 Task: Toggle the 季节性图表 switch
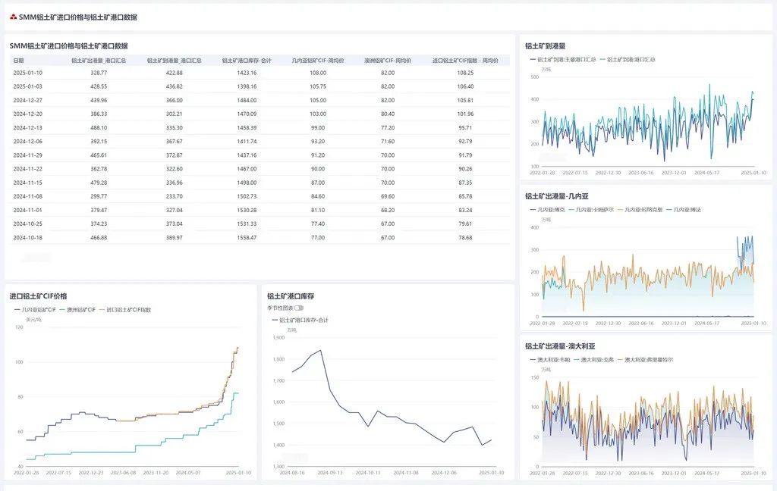298,308
